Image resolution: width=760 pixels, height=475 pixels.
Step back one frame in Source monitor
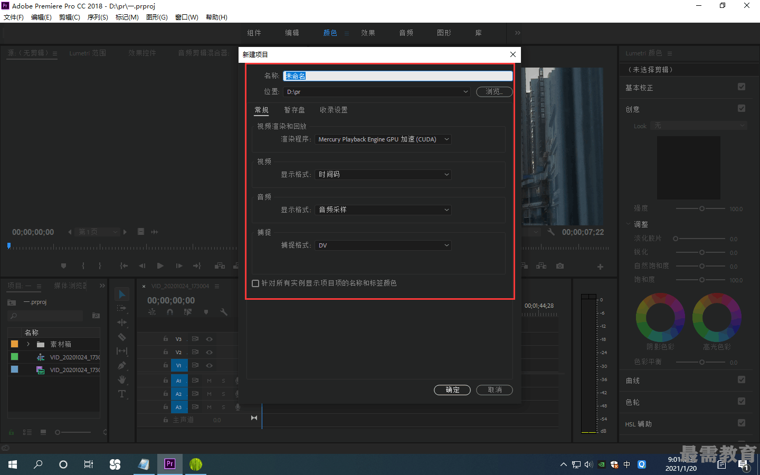coord(142,266)
